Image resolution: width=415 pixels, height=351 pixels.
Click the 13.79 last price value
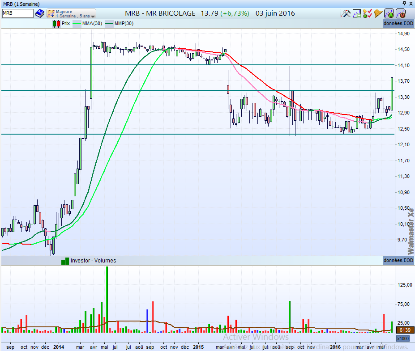pyautogui.click(x=210, y=13)
